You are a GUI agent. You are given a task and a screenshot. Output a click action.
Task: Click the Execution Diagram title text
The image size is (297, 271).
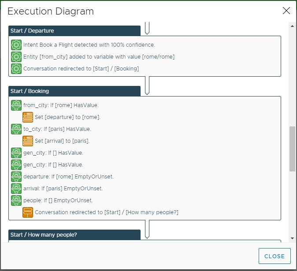[51, 11]
